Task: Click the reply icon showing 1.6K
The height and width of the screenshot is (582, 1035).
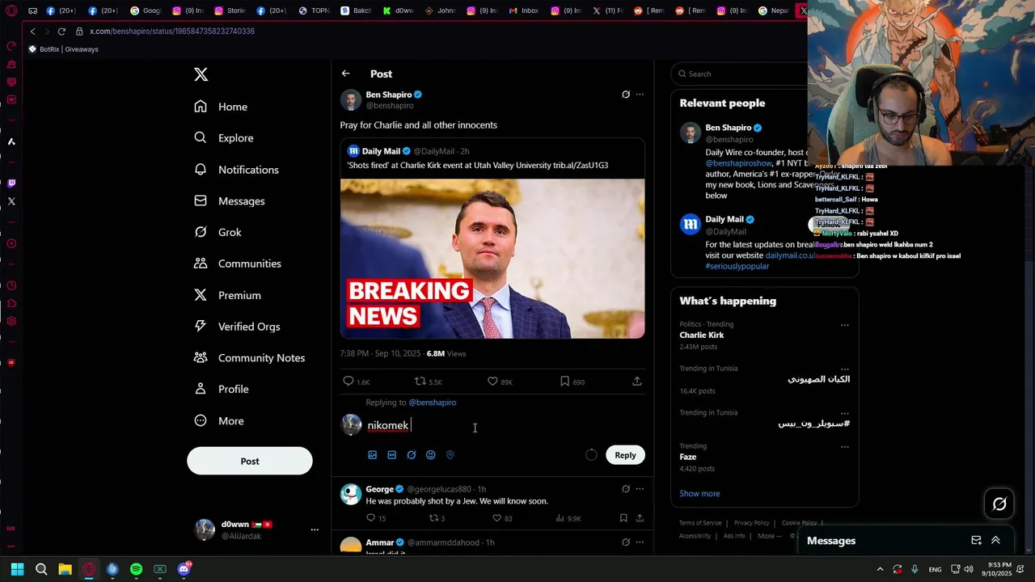Action: pyautogui.click(x=356, y=382)
